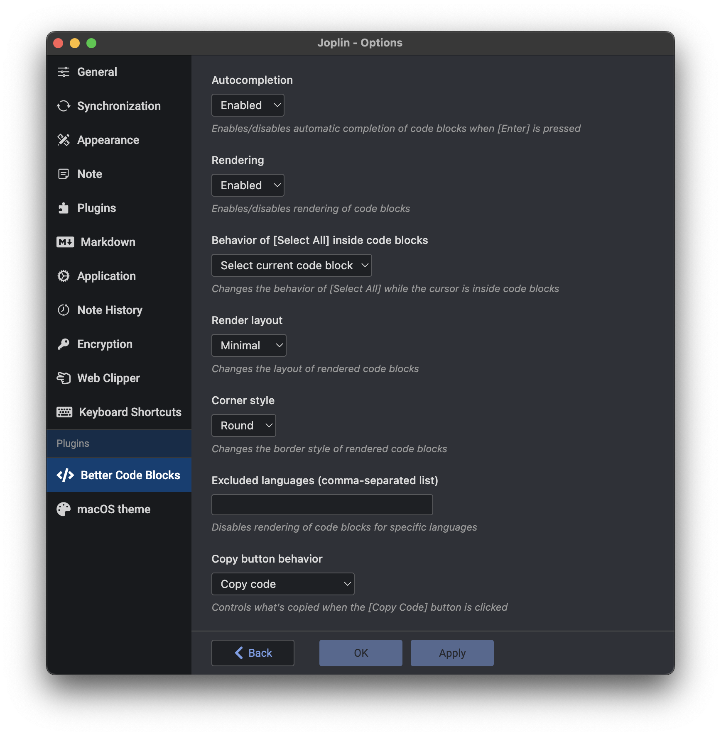Screen dimensions: 721x736
Task: Click the 'Joplin - Options' window title
Action: (360, 43)
